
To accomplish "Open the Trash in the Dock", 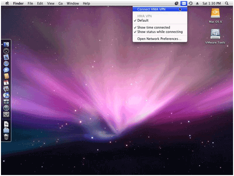I will point(6,137).
